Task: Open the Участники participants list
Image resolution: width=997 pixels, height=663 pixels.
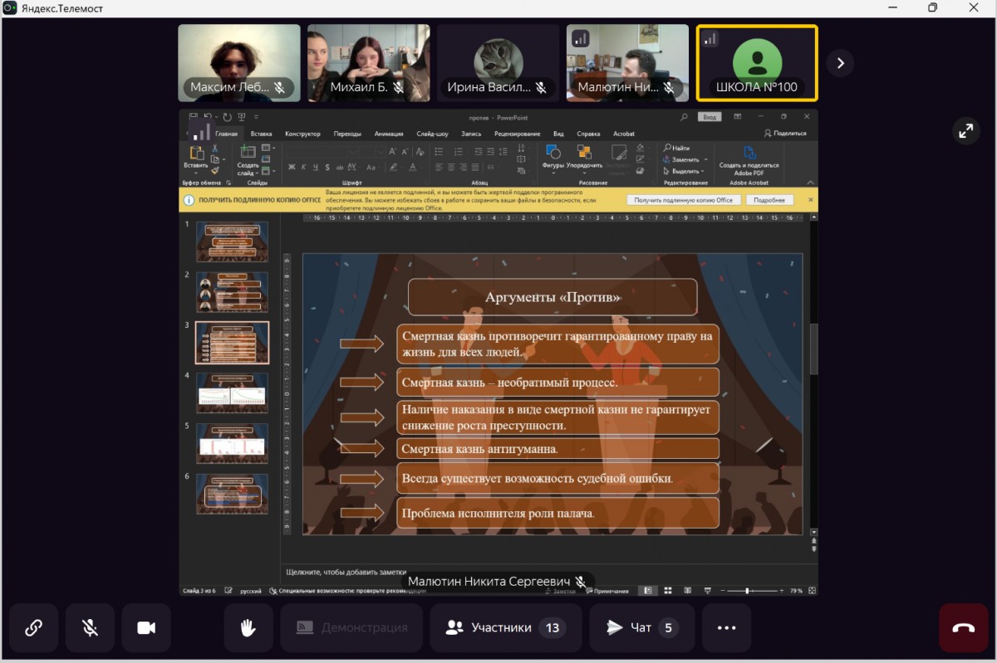Action: point(503,628)
